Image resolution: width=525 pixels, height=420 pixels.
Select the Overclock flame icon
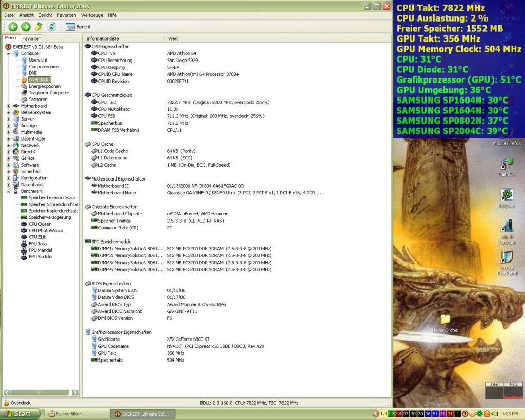24,79
